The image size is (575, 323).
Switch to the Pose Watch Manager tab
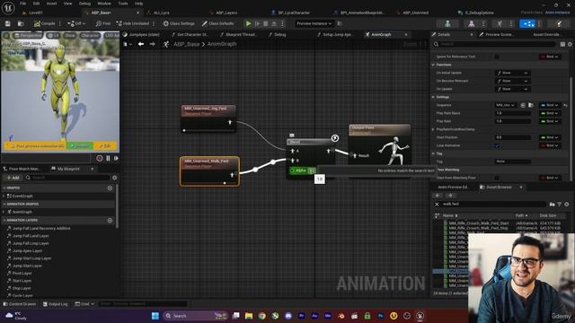24,169
